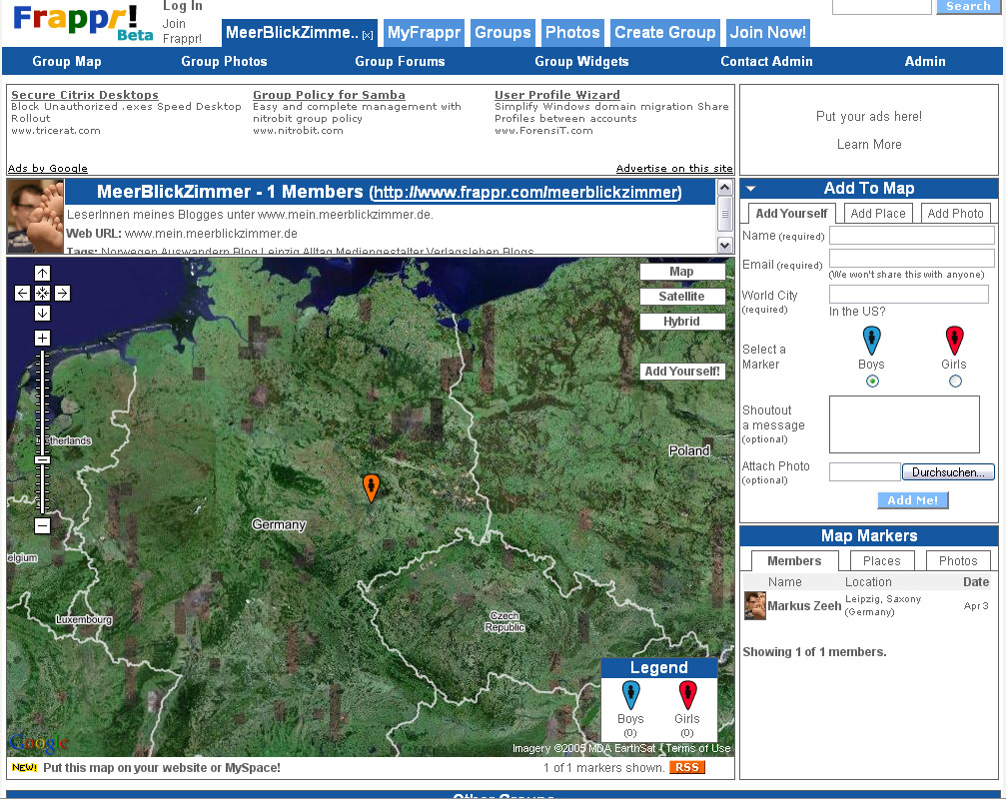Switch to the Add Place tab

coord(878,214)
